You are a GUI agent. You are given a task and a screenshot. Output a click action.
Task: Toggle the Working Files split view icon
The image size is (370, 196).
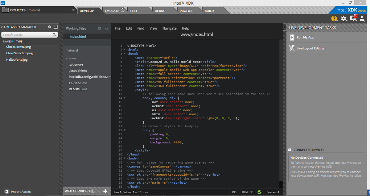(x=106, y=28)
